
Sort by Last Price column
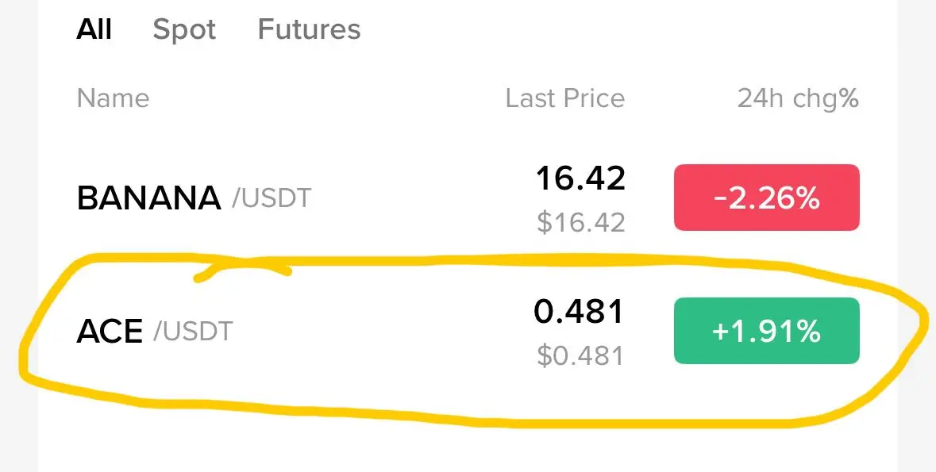[564, 98]
